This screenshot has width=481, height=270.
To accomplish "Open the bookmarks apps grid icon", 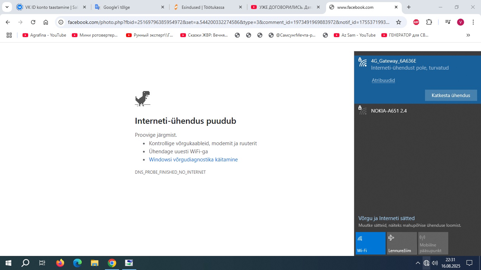I will [9, 35].
